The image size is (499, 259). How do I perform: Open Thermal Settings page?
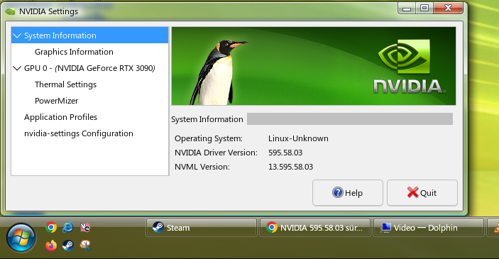(x=65, y=84)
